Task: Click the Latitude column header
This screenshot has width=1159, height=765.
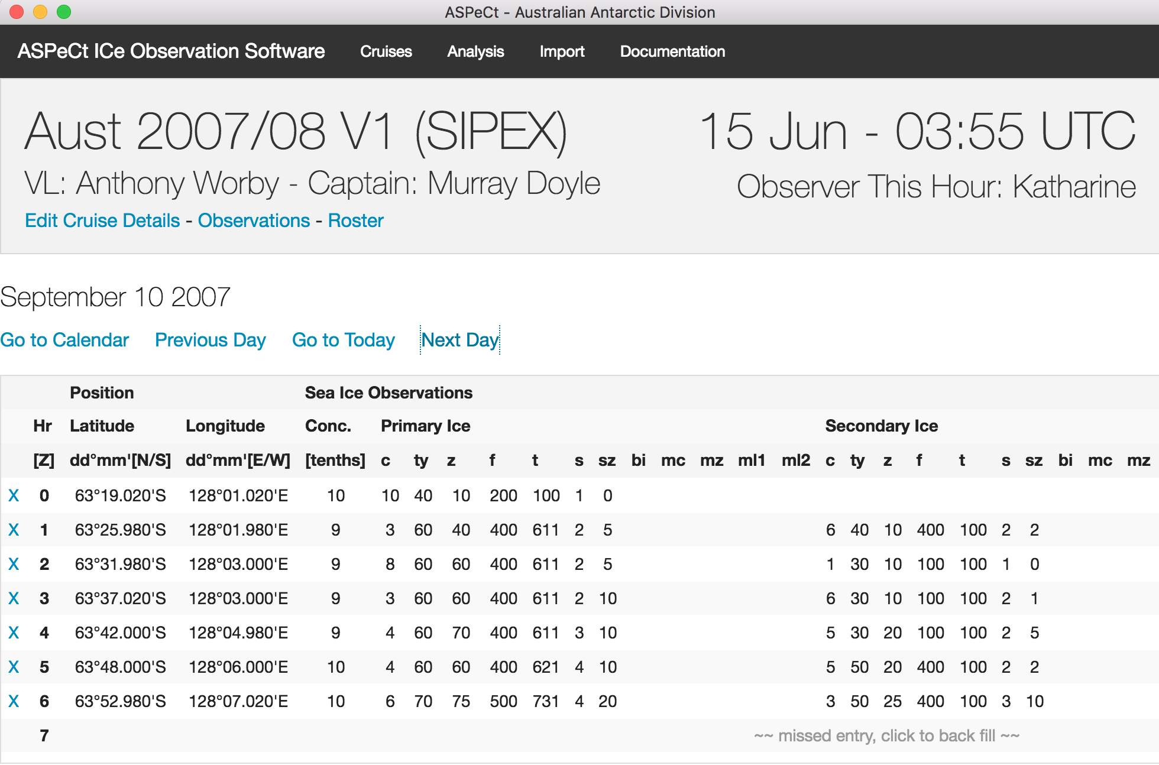Action: (102, 426)
